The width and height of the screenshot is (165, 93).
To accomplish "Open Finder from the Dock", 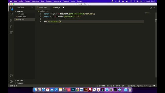I will tap(35, 90).
